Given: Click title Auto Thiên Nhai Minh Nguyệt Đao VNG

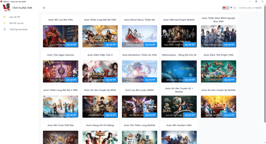Looking at the screenshot, I should pos(218,20).
